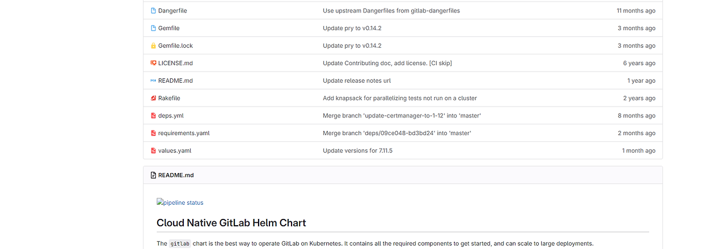Click the README.md markdown icon in file list
Viewport: 726px width, 249px height.
pos(153,81)
